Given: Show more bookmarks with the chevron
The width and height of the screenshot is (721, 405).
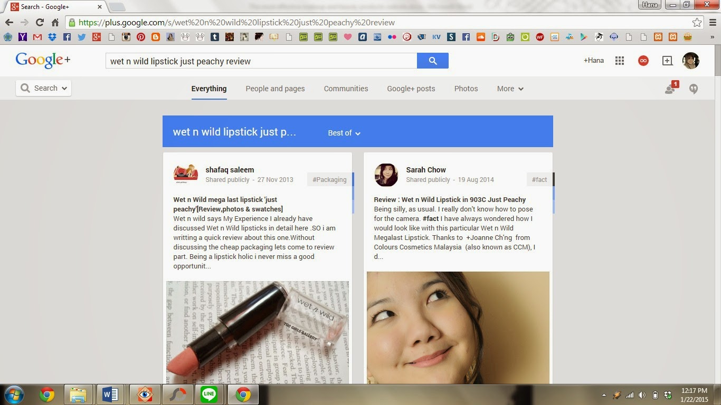Looking at the screenshot, I should click(x=712, y=37).
